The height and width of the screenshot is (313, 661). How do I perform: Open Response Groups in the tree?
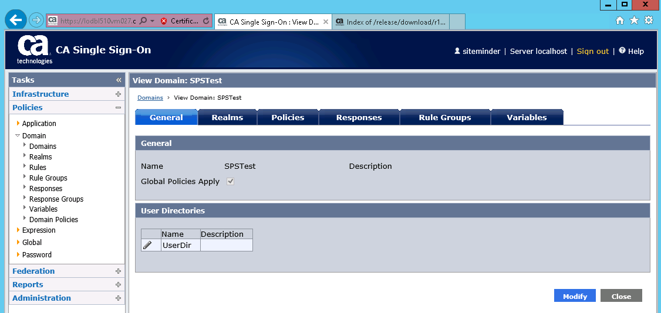coord(56,199)
